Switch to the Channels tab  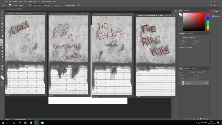point(187,68)
